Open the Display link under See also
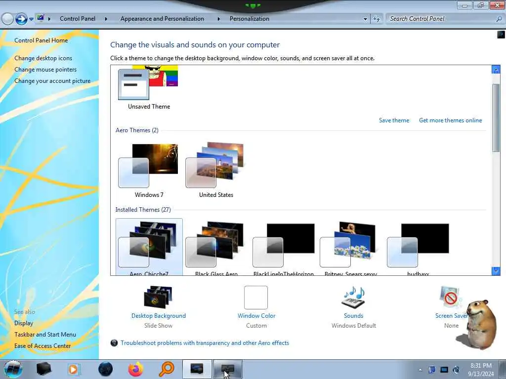 pos(24,323)
